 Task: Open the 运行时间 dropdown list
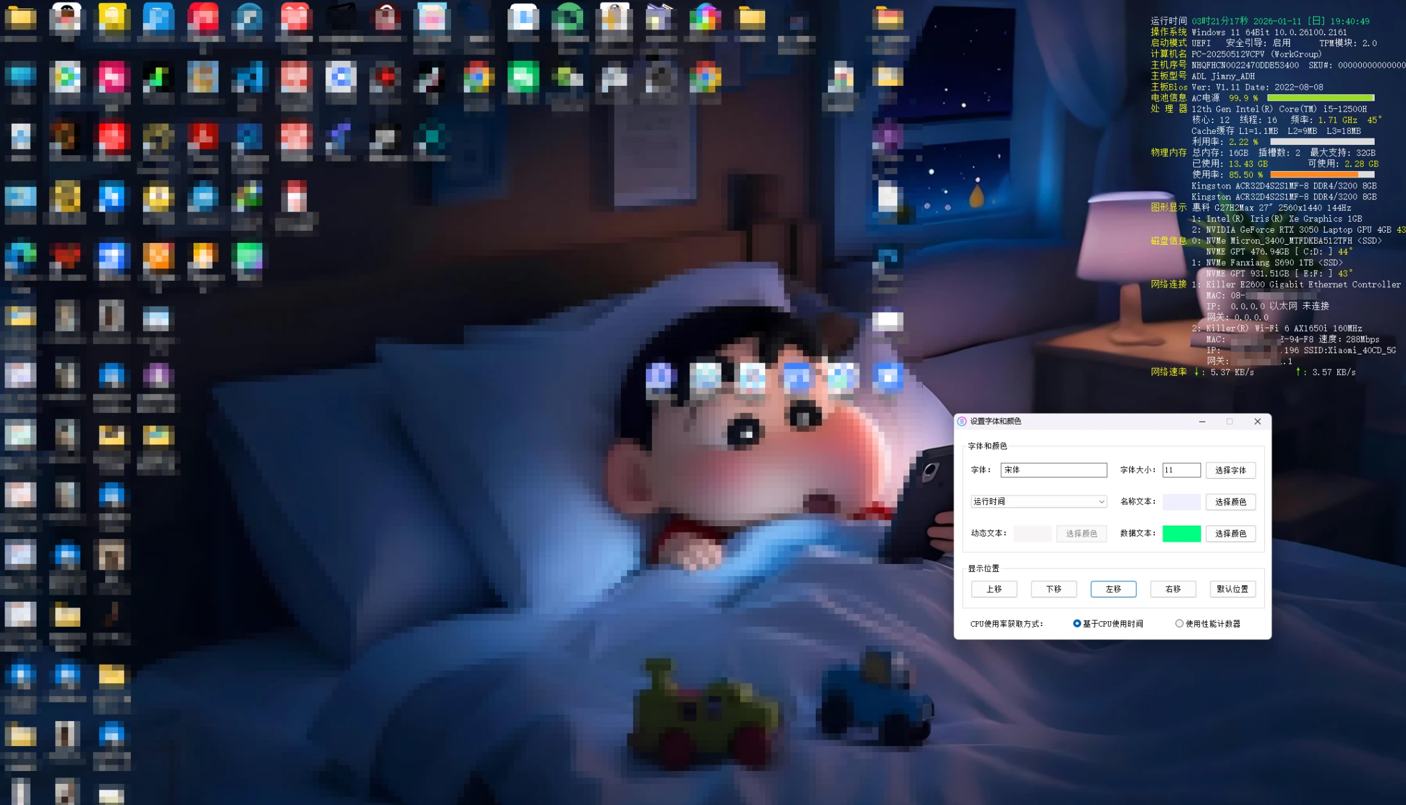pos(1038,501)
